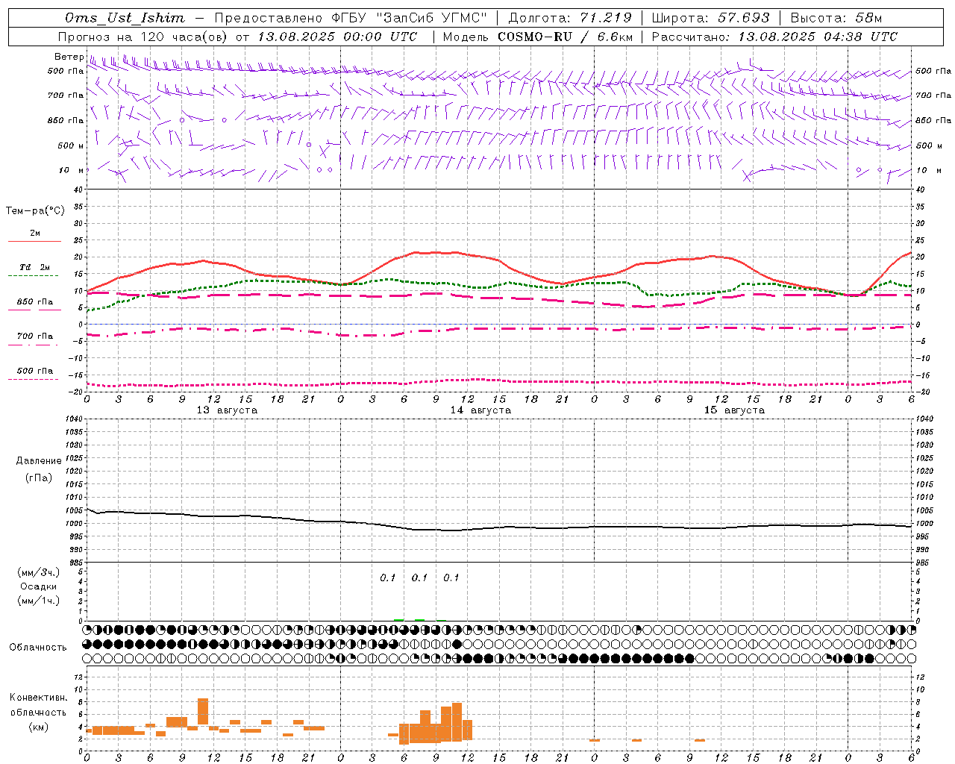The image size is (955, 764).
Task: Click the (мм/3ч.) precipitation unit label
Action: 39,572
